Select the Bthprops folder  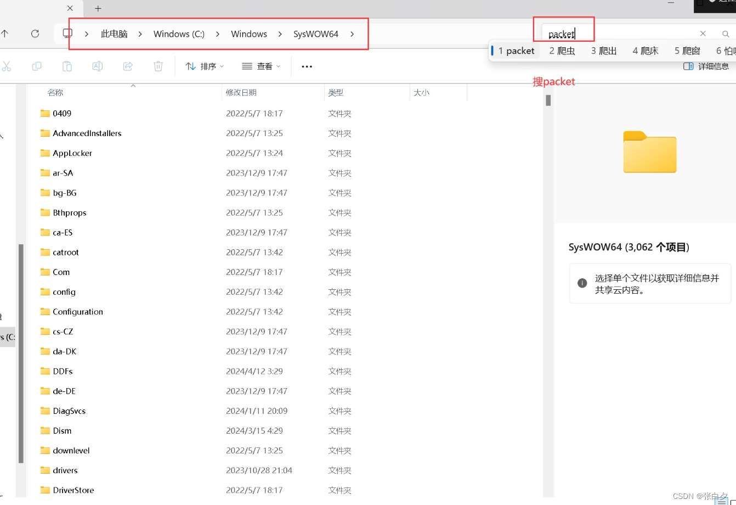tap(70, 212)
